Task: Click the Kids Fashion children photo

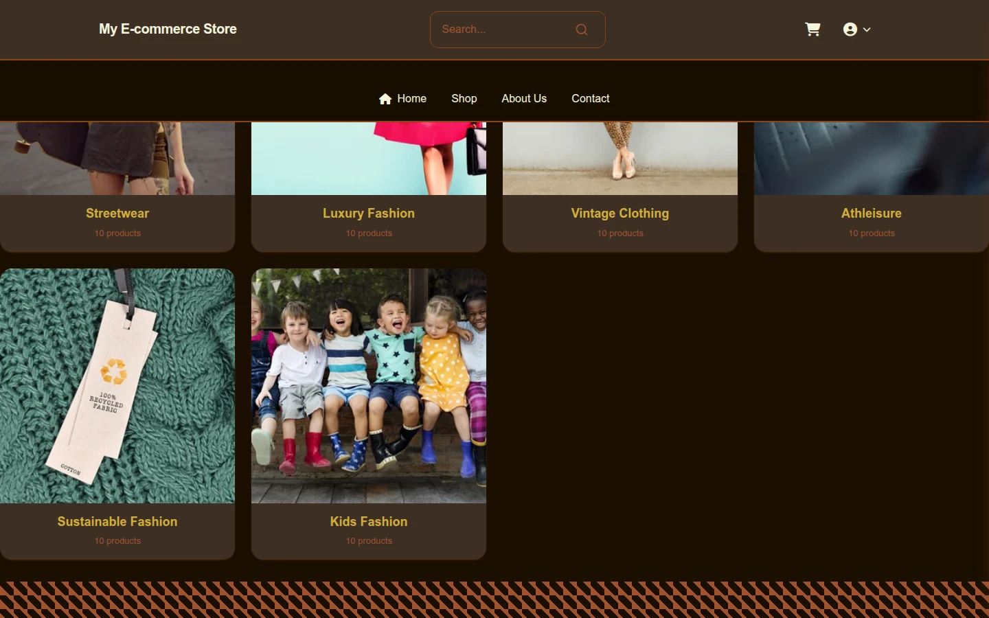Action: click(369, 386)
